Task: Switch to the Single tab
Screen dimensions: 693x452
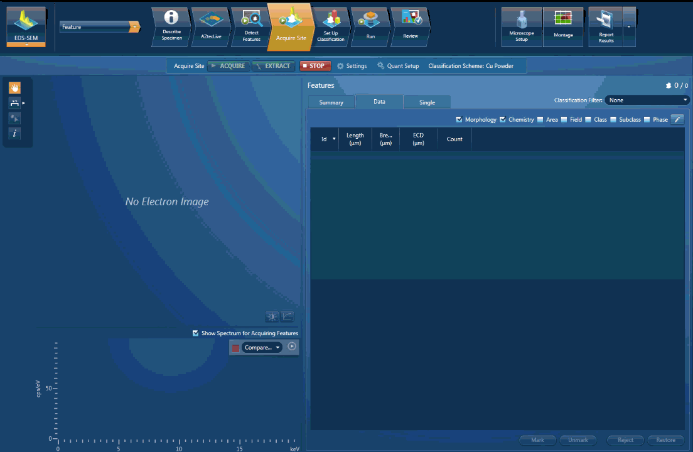Action: pyautogui.click(x=427, y=102)
